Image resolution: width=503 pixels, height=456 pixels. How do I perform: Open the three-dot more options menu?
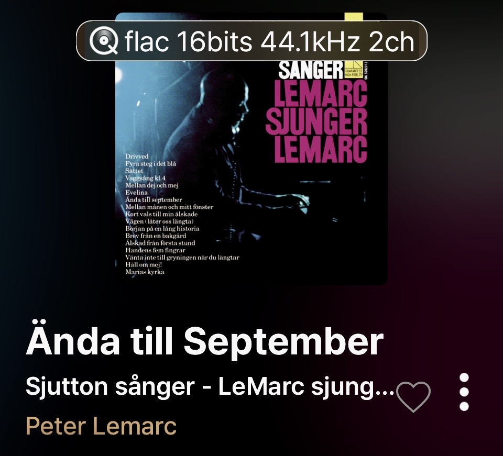coord(464,392)
